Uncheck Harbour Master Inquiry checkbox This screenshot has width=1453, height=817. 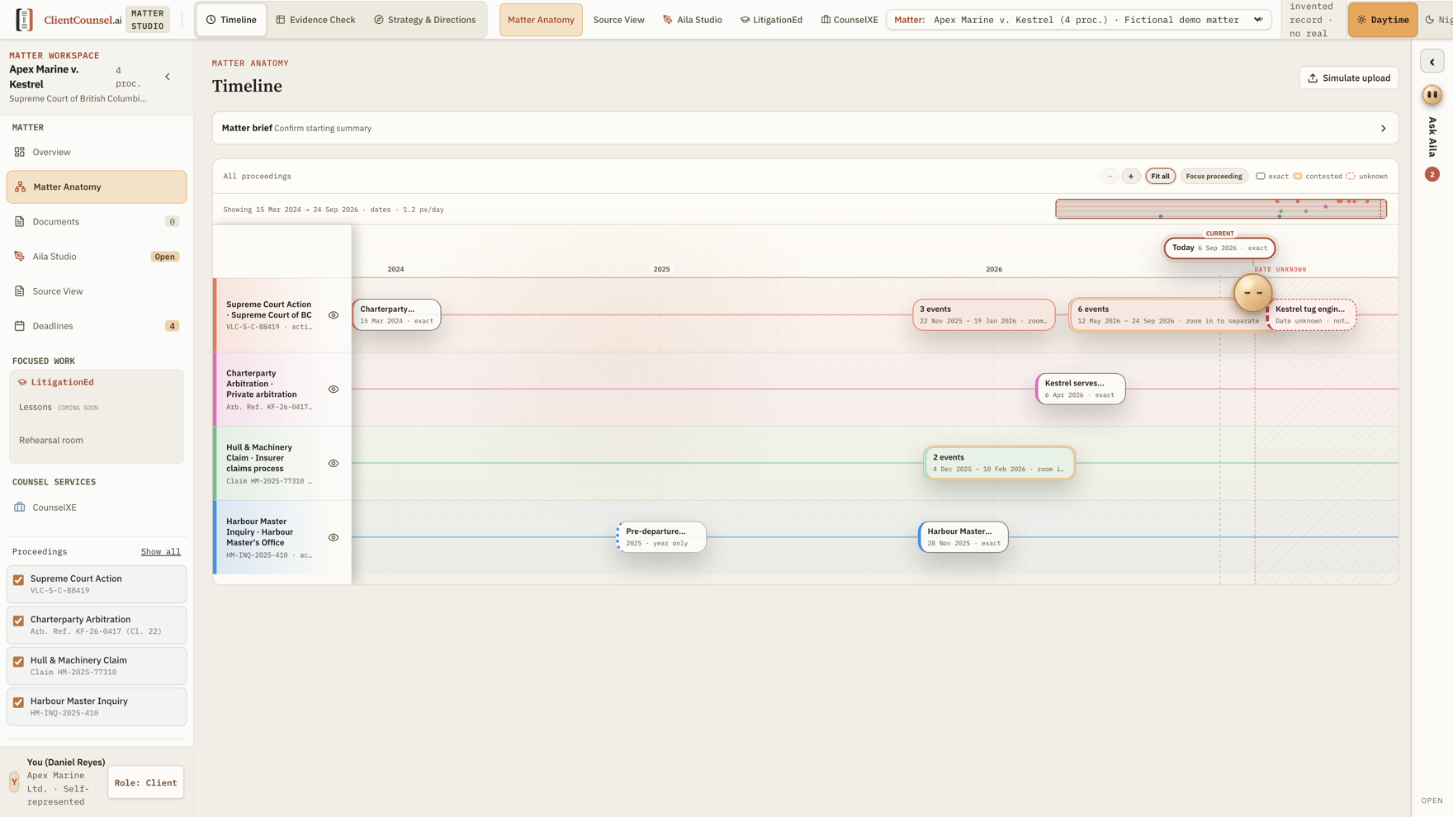click(18, 702)
